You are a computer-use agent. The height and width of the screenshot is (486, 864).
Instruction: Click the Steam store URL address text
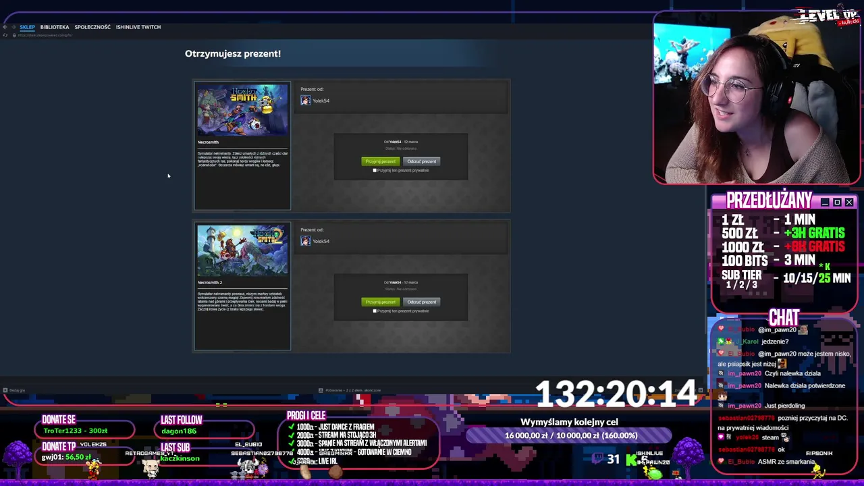45,35
